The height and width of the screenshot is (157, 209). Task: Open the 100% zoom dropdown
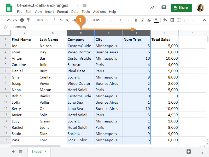42,20
